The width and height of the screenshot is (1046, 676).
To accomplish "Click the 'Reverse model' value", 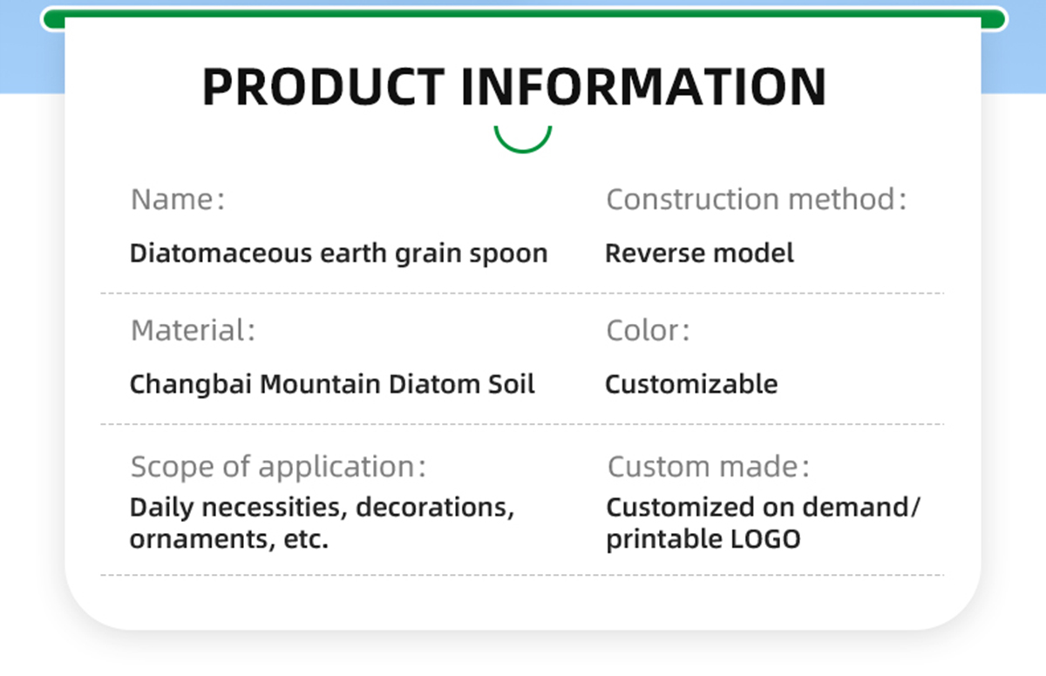I will click(699, 253).
